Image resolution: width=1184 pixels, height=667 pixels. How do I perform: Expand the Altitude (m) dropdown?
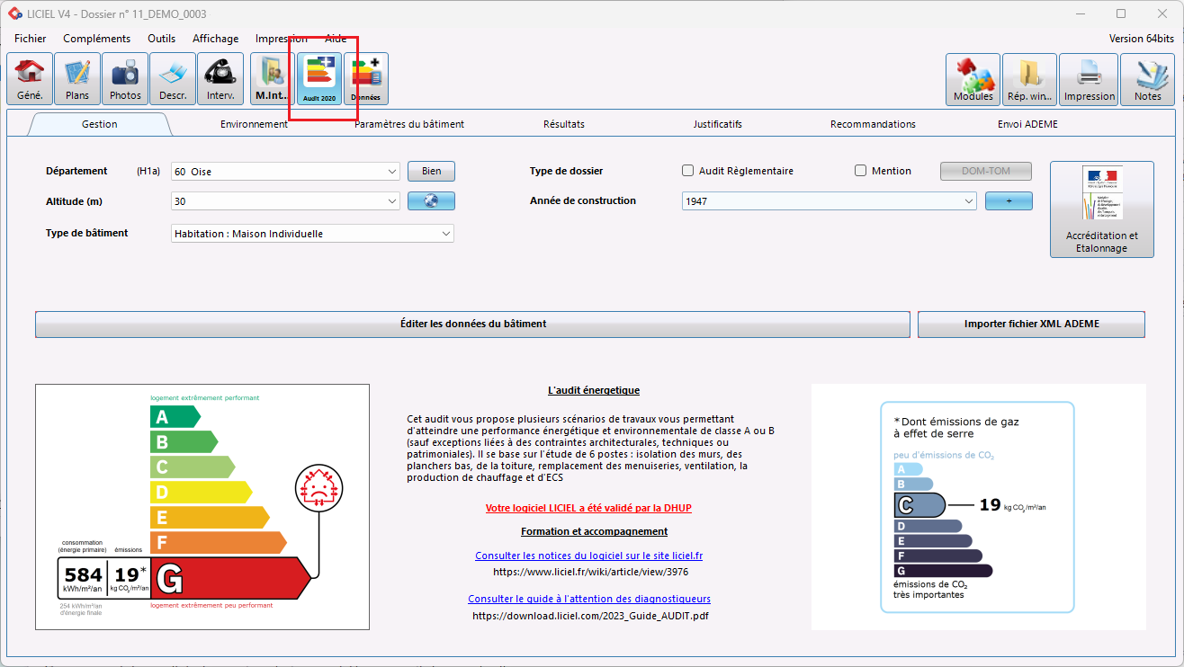(392, 201)
